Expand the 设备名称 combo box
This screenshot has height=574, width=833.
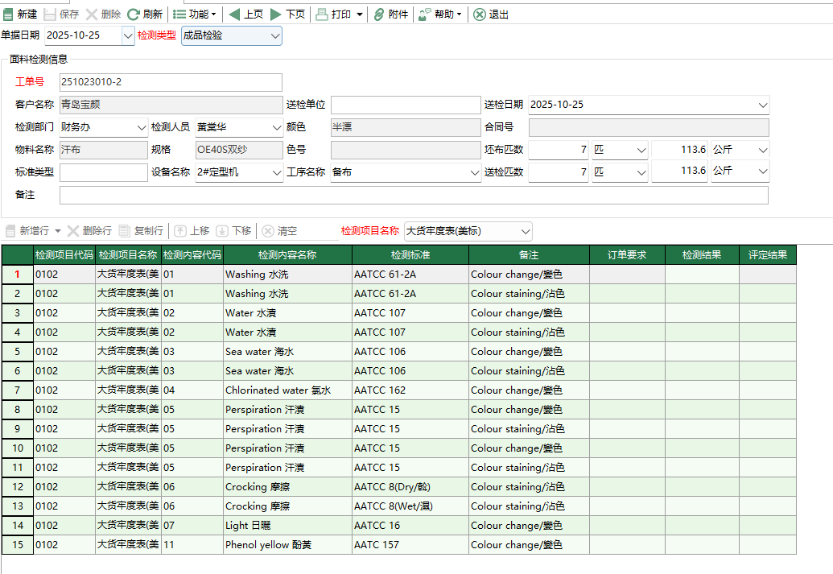click(276, 172)
